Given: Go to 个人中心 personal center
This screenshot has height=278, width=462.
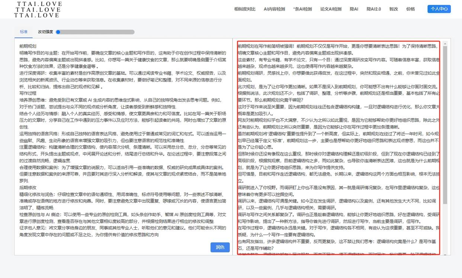Looking at the screenshot, I should 439,9.
